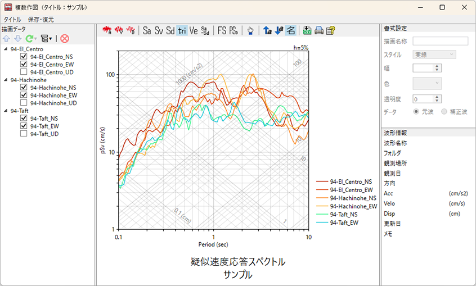Decrease font size with down-arrow icon
The height and width of the screenshot is (286, 476).
pyautogui.click(x=279, y=31)
